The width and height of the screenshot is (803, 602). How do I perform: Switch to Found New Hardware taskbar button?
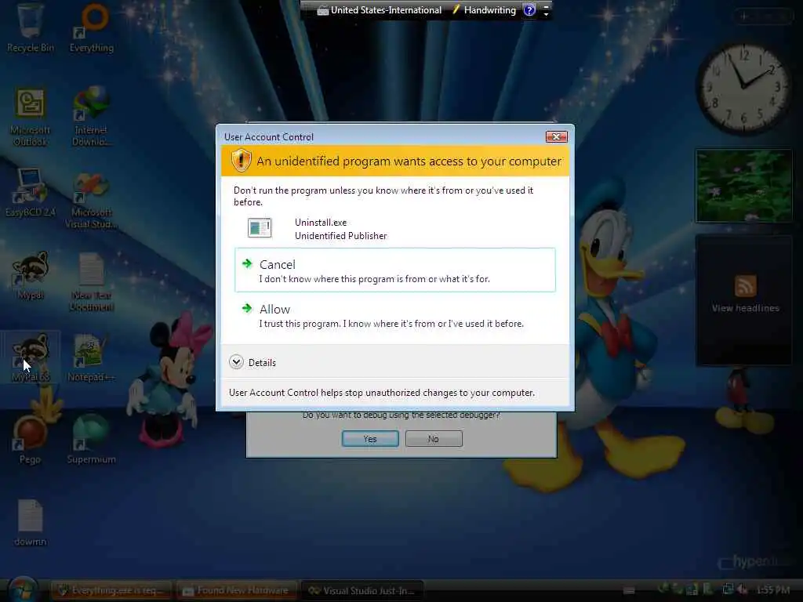pos(237,591)
